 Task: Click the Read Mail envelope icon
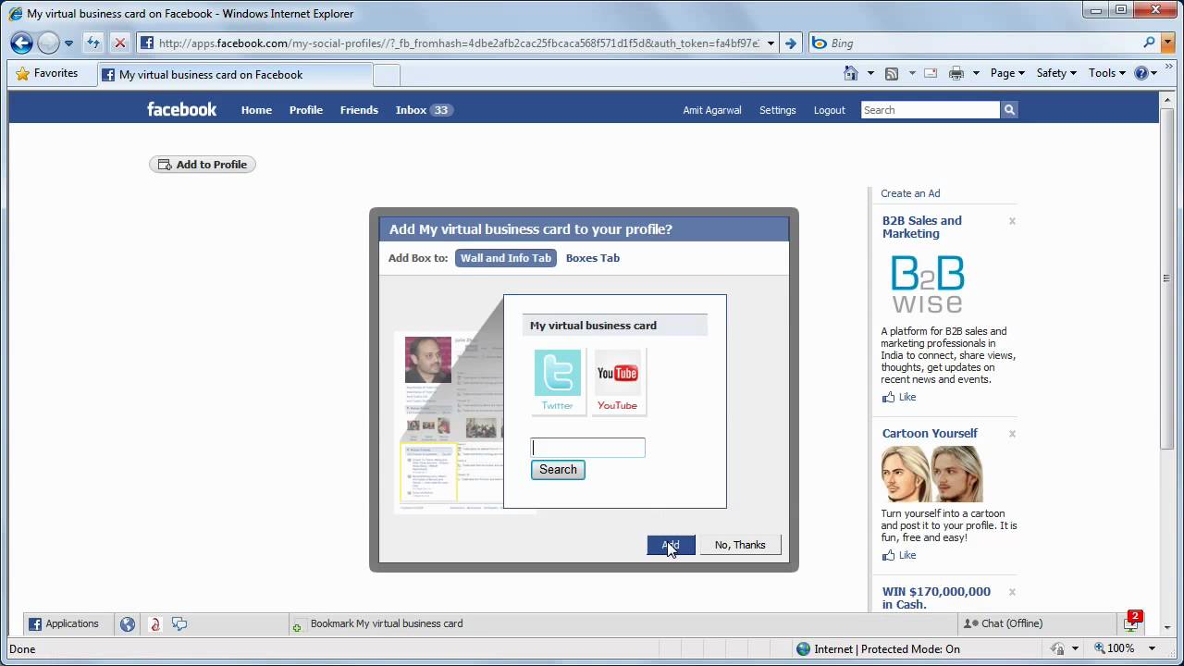931,73
